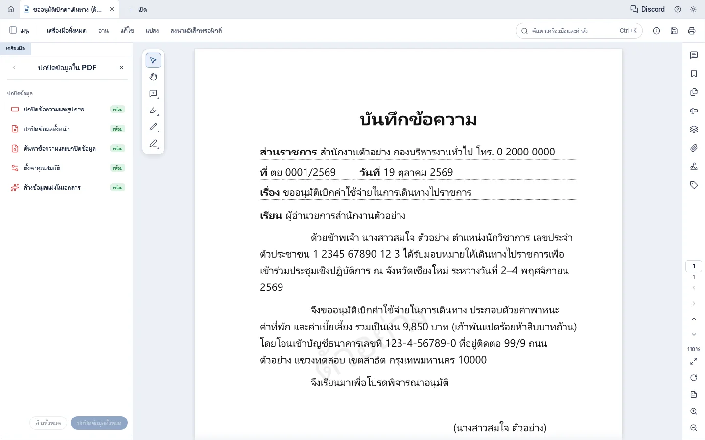
Task: Activate the hand pan tool
Action: [153, 77]
